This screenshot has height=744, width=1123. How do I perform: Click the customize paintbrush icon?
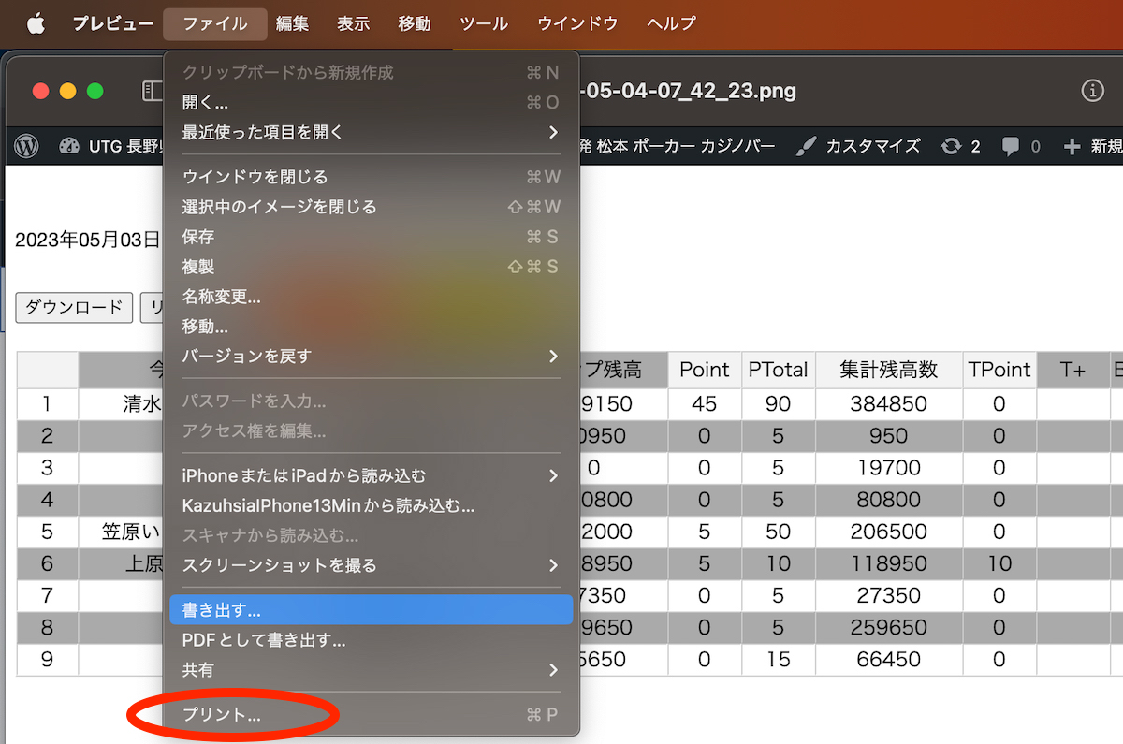(804, 146)
